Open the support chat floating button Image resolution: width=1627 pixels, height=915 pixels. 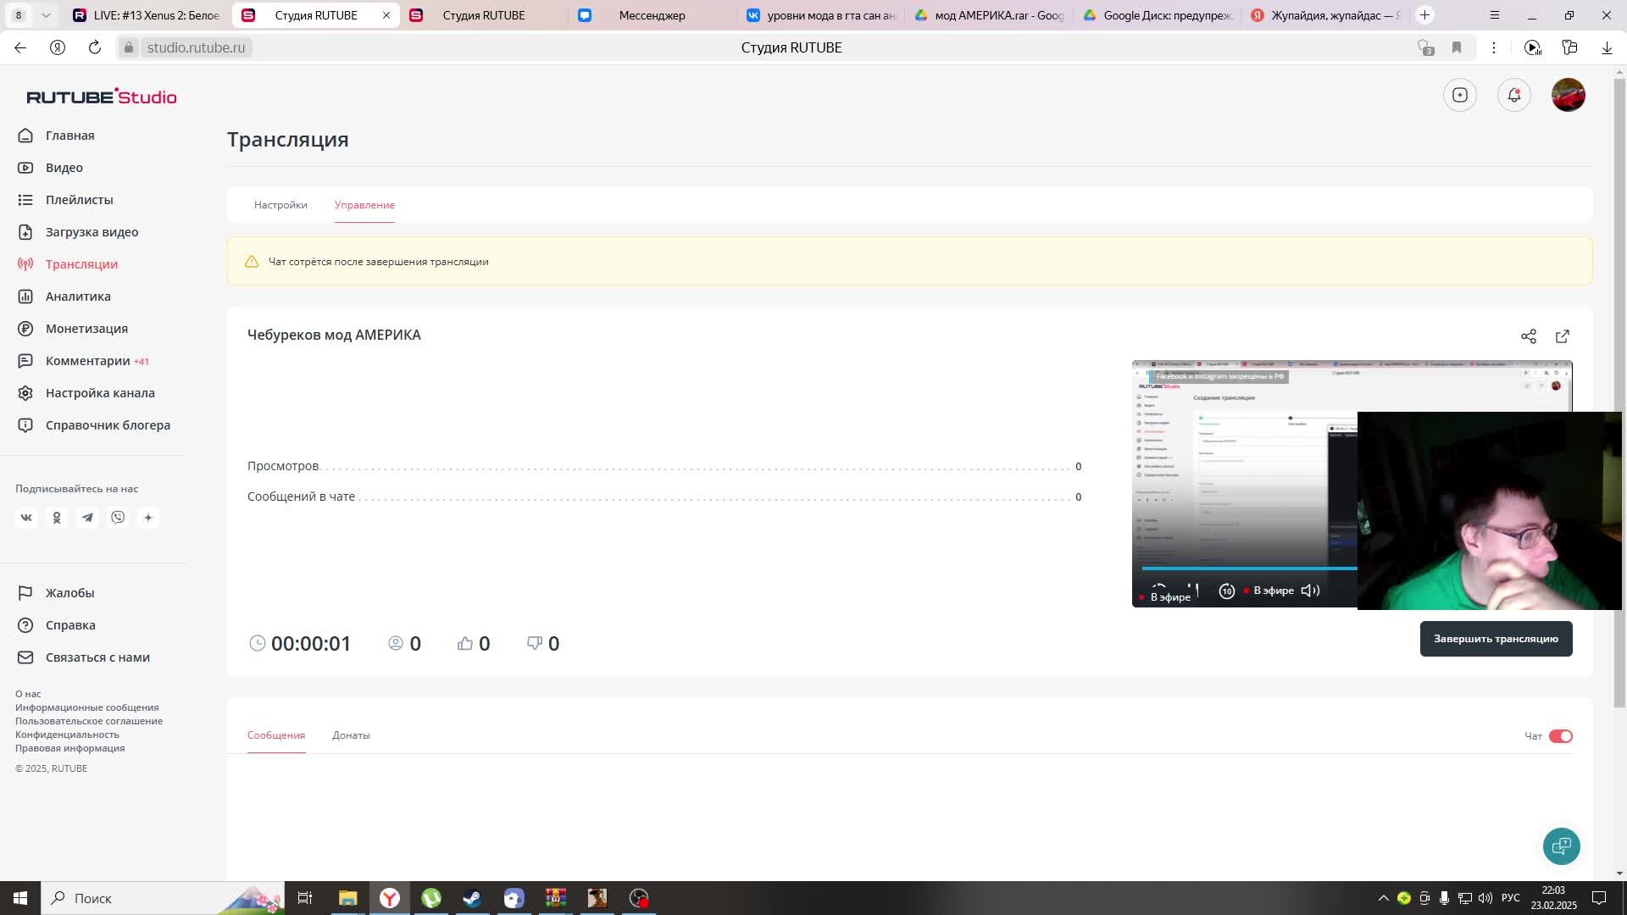point(1561,846)
